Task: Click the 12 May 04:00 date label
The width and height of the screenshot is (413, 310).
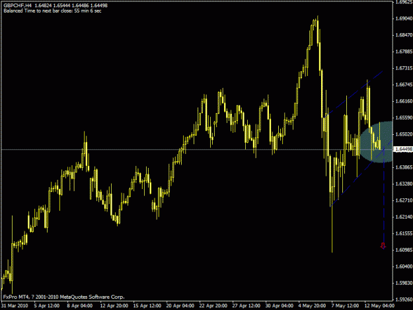Action: click(379, 306)
